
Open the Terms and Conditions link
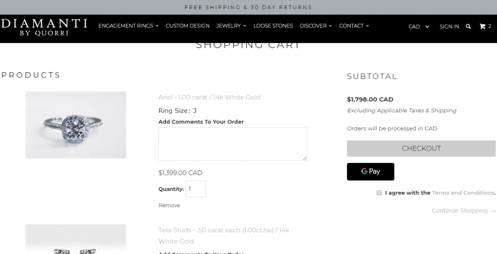463,193
